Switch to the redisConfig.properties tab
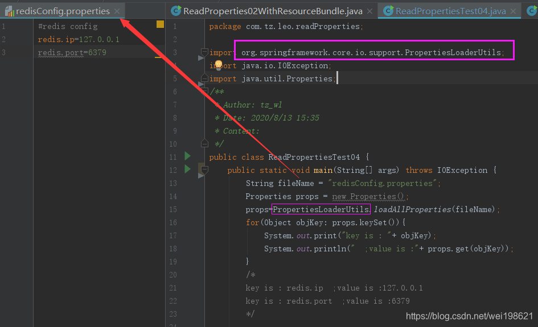Screen dimensions: 538x327 click(63, 11)
